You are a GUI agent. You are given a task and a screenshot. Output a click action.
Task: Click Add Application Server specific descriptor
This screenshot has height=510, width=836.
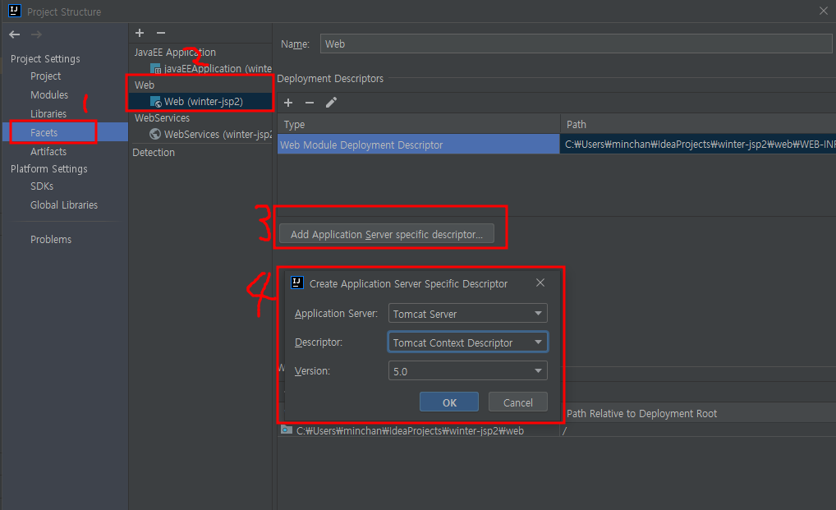coord(387,234)
